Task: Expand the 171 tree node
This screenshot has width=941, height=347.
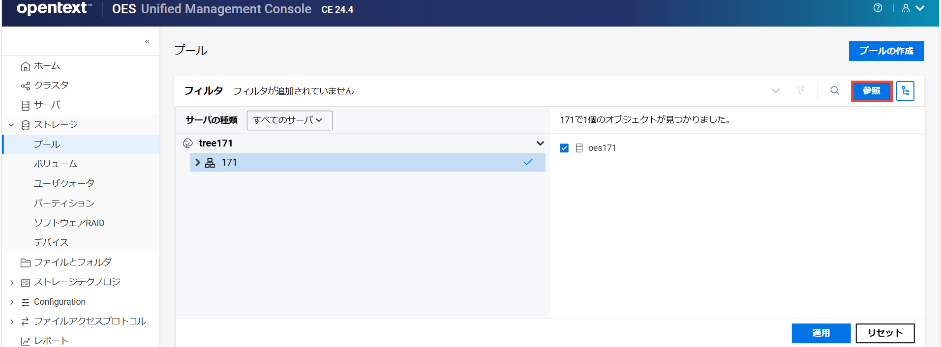Action: click(x=198, y=163)
